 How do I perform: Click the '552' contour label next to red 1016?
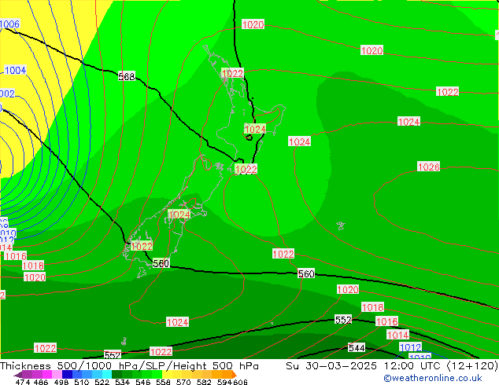[x=343, y=320]
